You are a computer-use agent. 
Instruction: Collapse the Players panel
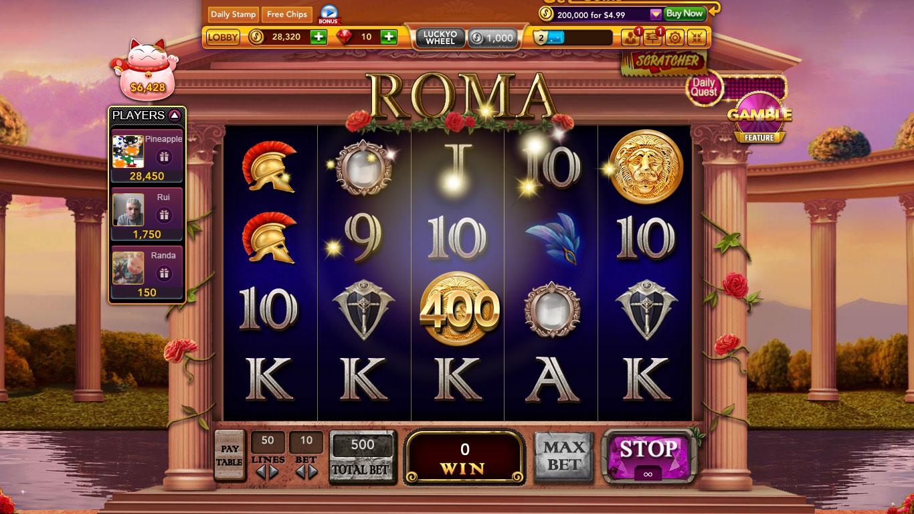[x=174, y=115]
